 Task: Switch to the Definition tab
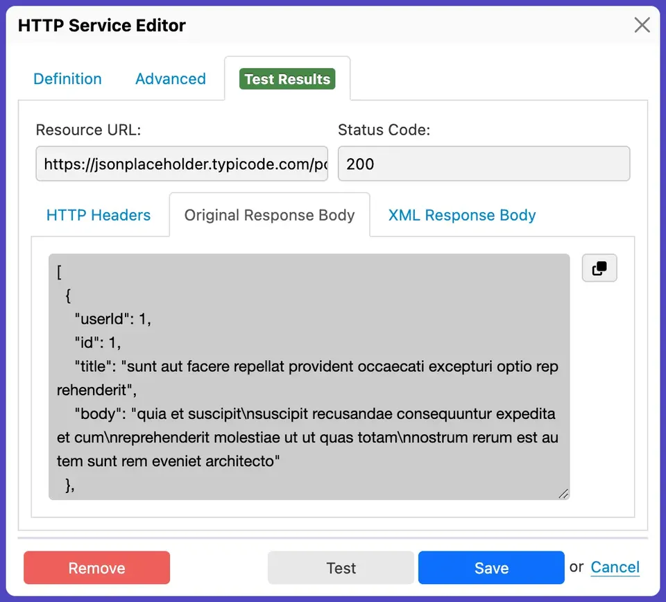(67, 79)
